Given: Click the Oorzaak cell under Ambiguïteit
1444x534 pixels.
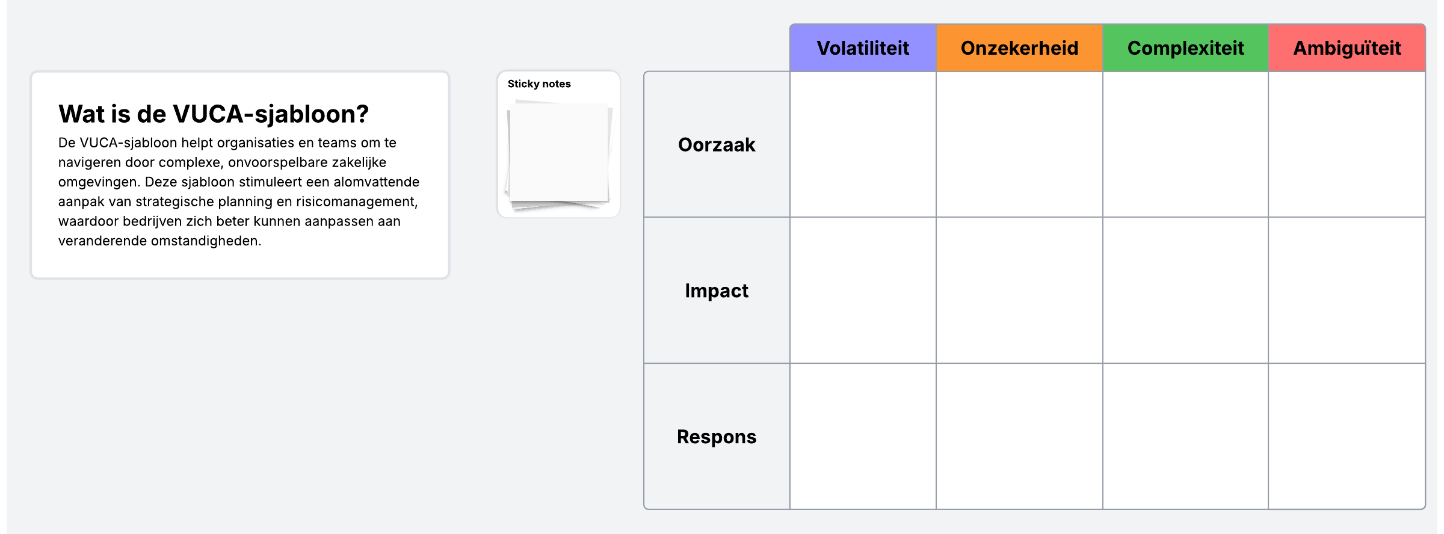Looking at the screenshot, I should 1347,145.
